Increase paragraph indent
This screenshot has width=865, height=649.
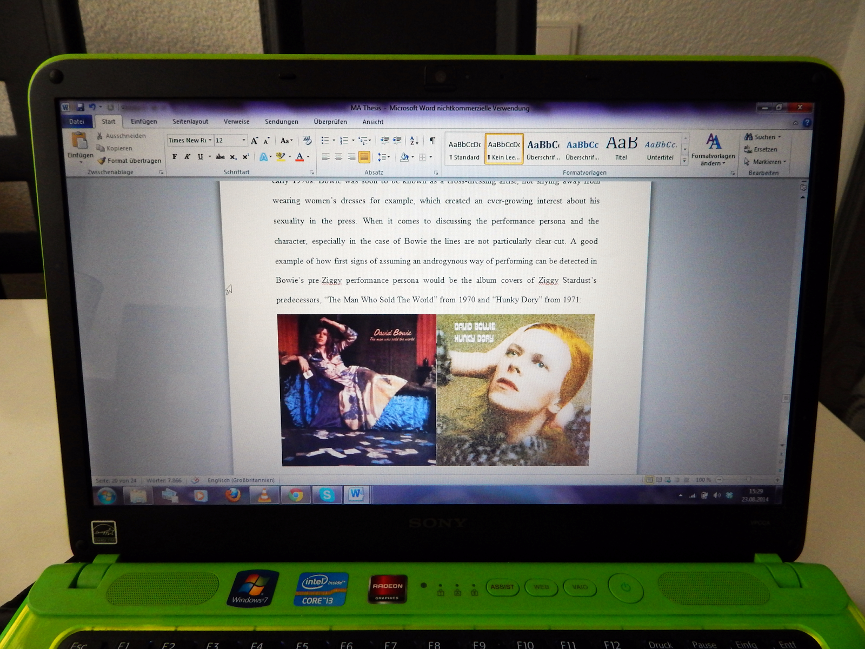(397, 141)
